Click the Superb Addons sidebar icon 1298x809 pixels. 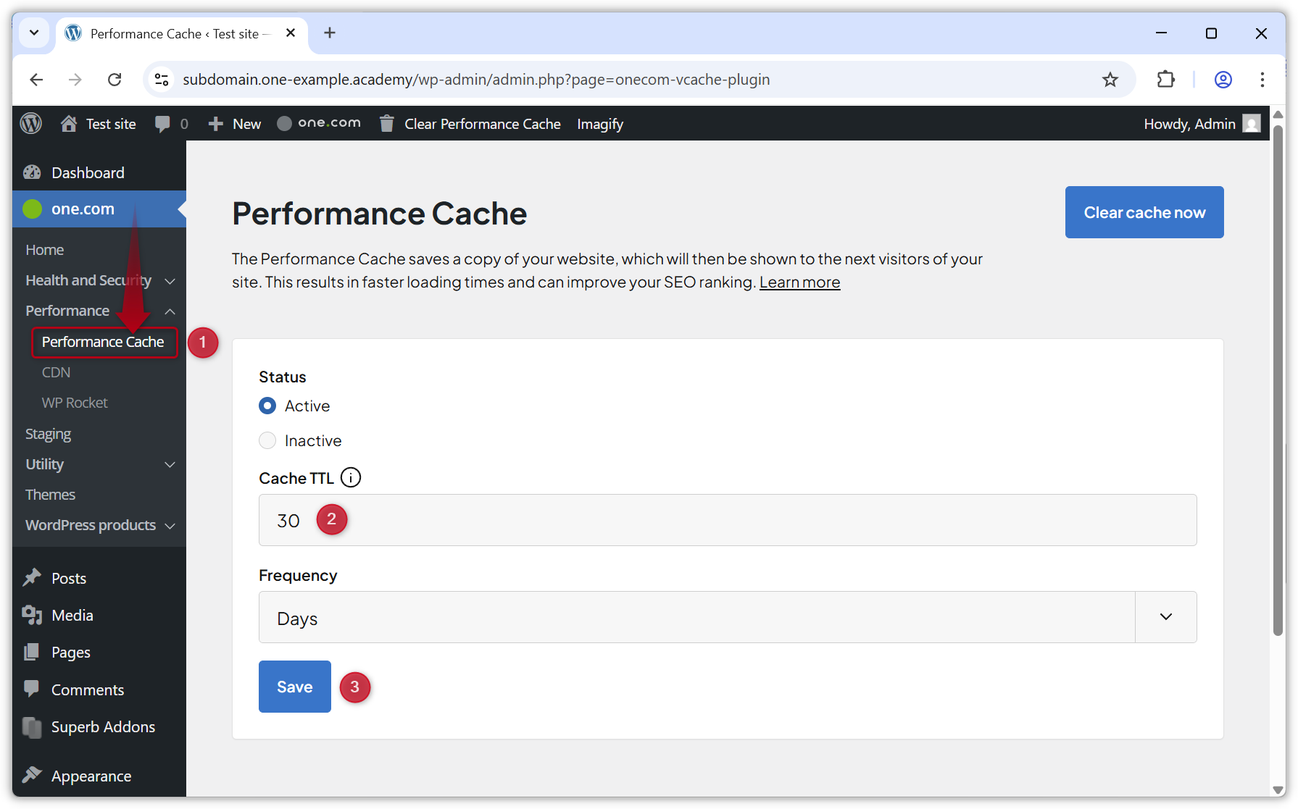click(x=33, y=726)
